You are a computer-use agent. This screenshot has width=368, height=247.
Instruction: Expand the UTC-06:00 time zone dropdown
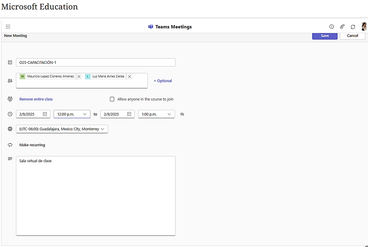tap(62, 129)
